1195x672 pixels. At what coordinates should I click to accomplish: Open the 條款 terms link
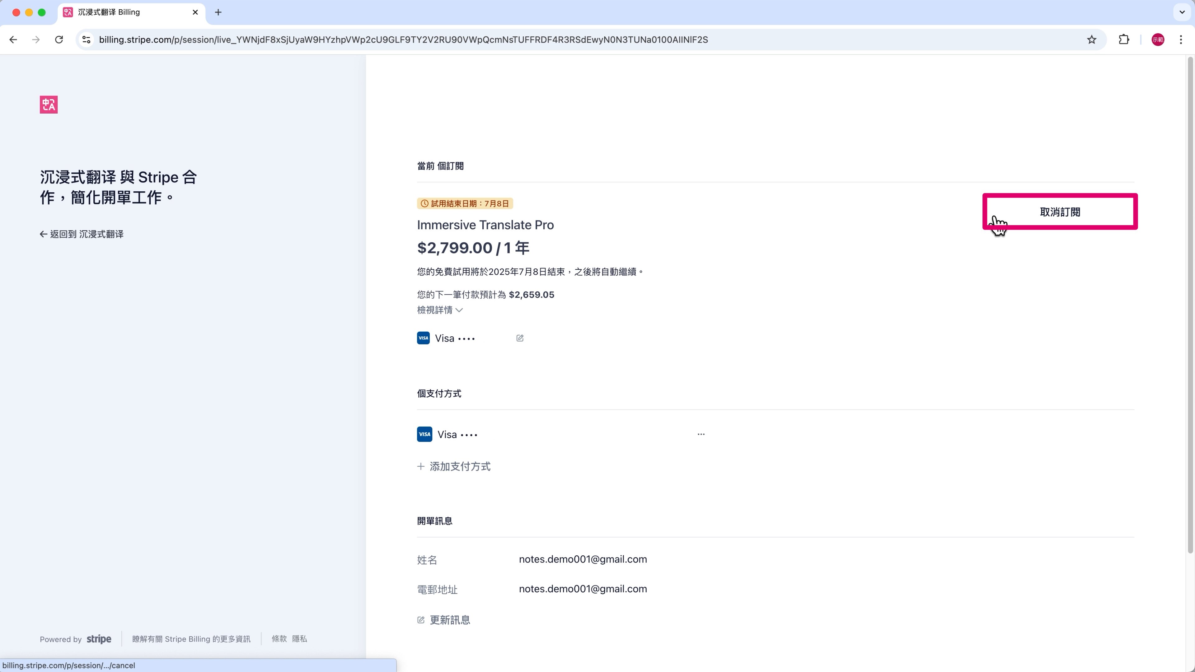click(x=279, y=639)
